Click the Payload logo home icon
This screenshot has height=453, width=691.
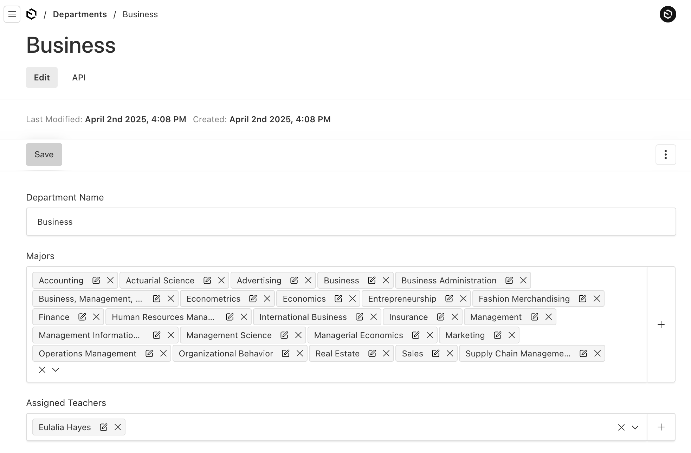point(32,14)
